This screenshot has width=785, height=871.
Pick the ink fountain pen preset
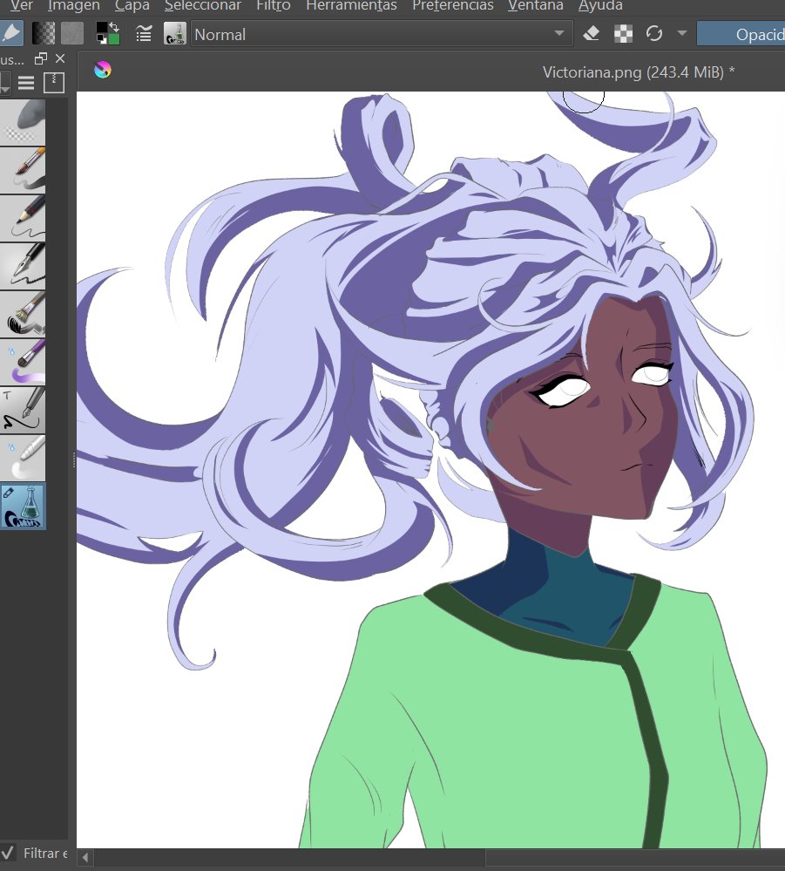(22, 266)
